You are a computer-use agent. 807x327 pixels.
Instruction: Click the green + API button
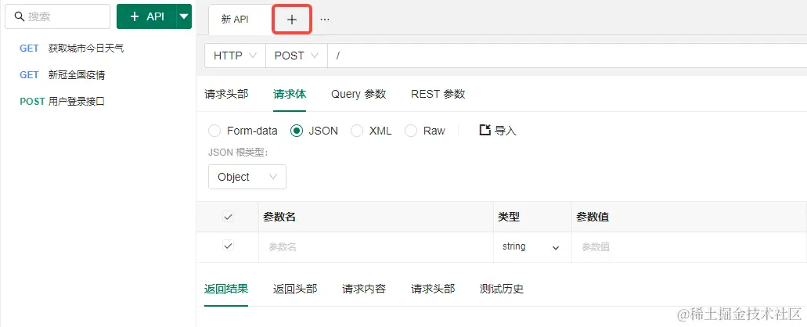[x=146, y=16]
